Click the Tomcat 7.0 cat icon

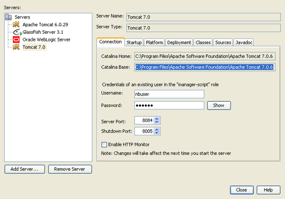pos(17,47)
